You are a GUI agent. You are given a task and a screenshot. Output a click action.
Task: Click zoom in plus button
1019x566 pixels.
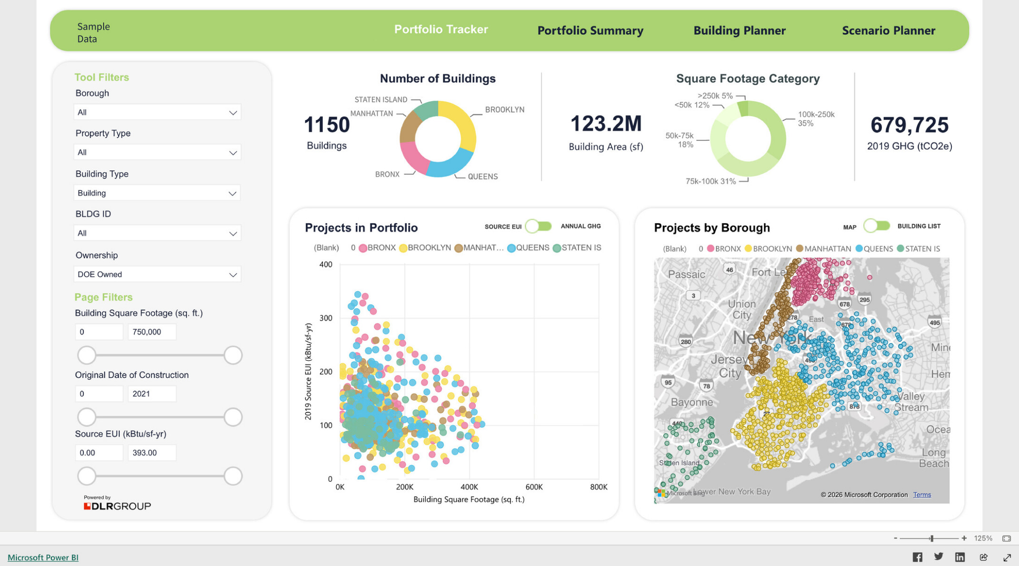964,538
